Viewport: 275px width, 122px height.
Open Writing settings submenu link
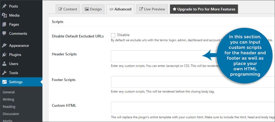click(x=8, y=100)
